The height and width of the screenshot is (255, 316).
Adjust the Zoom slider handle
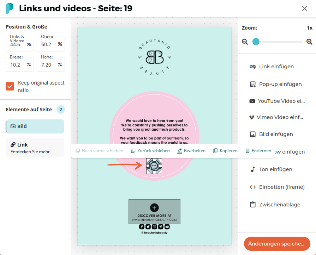click(256, 42)
